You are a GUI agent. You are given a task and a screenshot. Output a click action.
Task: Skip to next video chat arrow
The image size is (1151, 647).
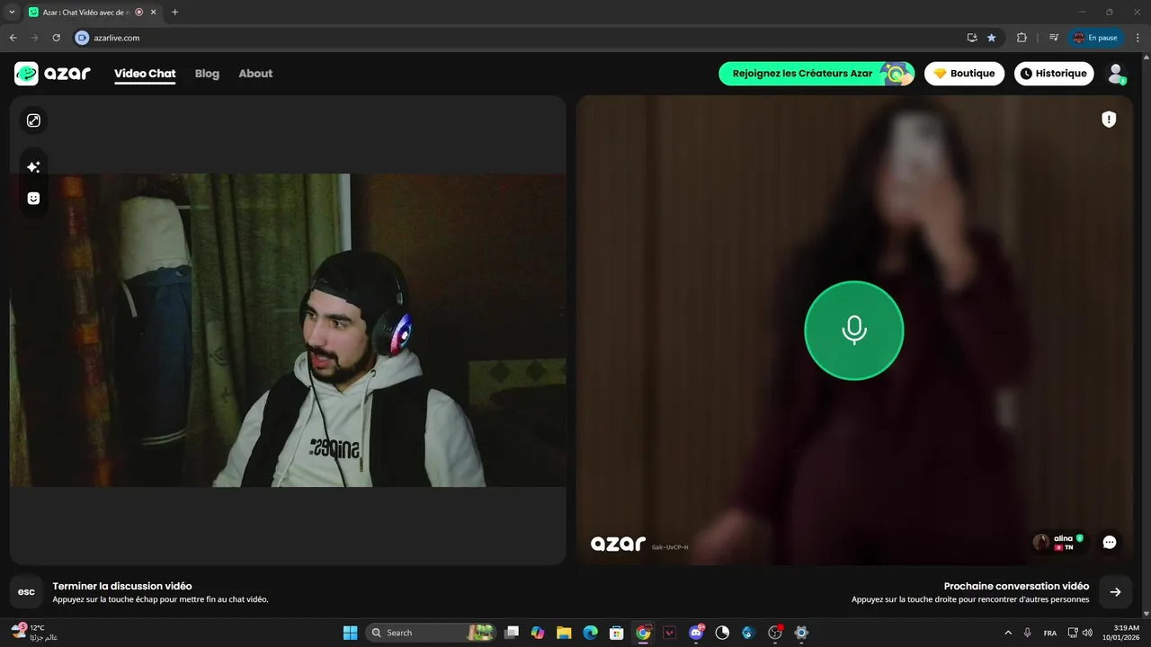pyautogui.click(x=1115, y=592)
